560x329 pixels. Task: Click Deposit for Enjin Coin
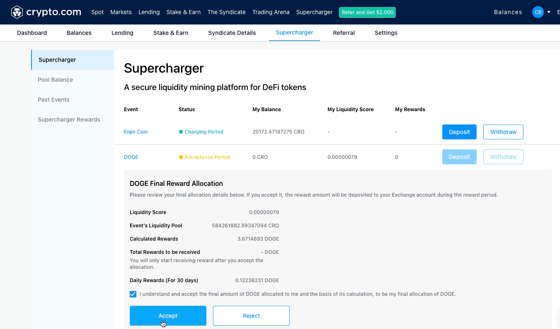[x=459, y=132]
